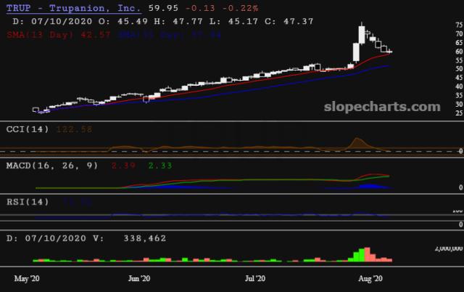This screenshot has height=292, width=464.
Task: Click the tallest red volume bar
Action: pos(368,254)
